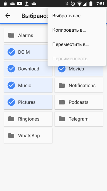Click the Alarms folder icon

click(11, 35)
